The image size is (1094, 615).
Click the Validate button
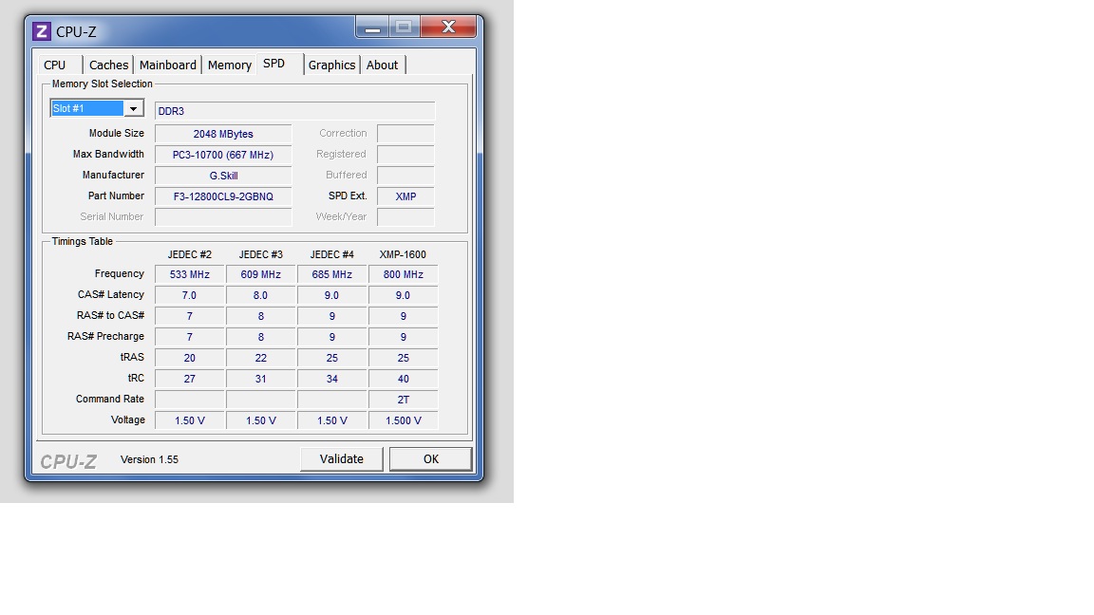[342, 458]
